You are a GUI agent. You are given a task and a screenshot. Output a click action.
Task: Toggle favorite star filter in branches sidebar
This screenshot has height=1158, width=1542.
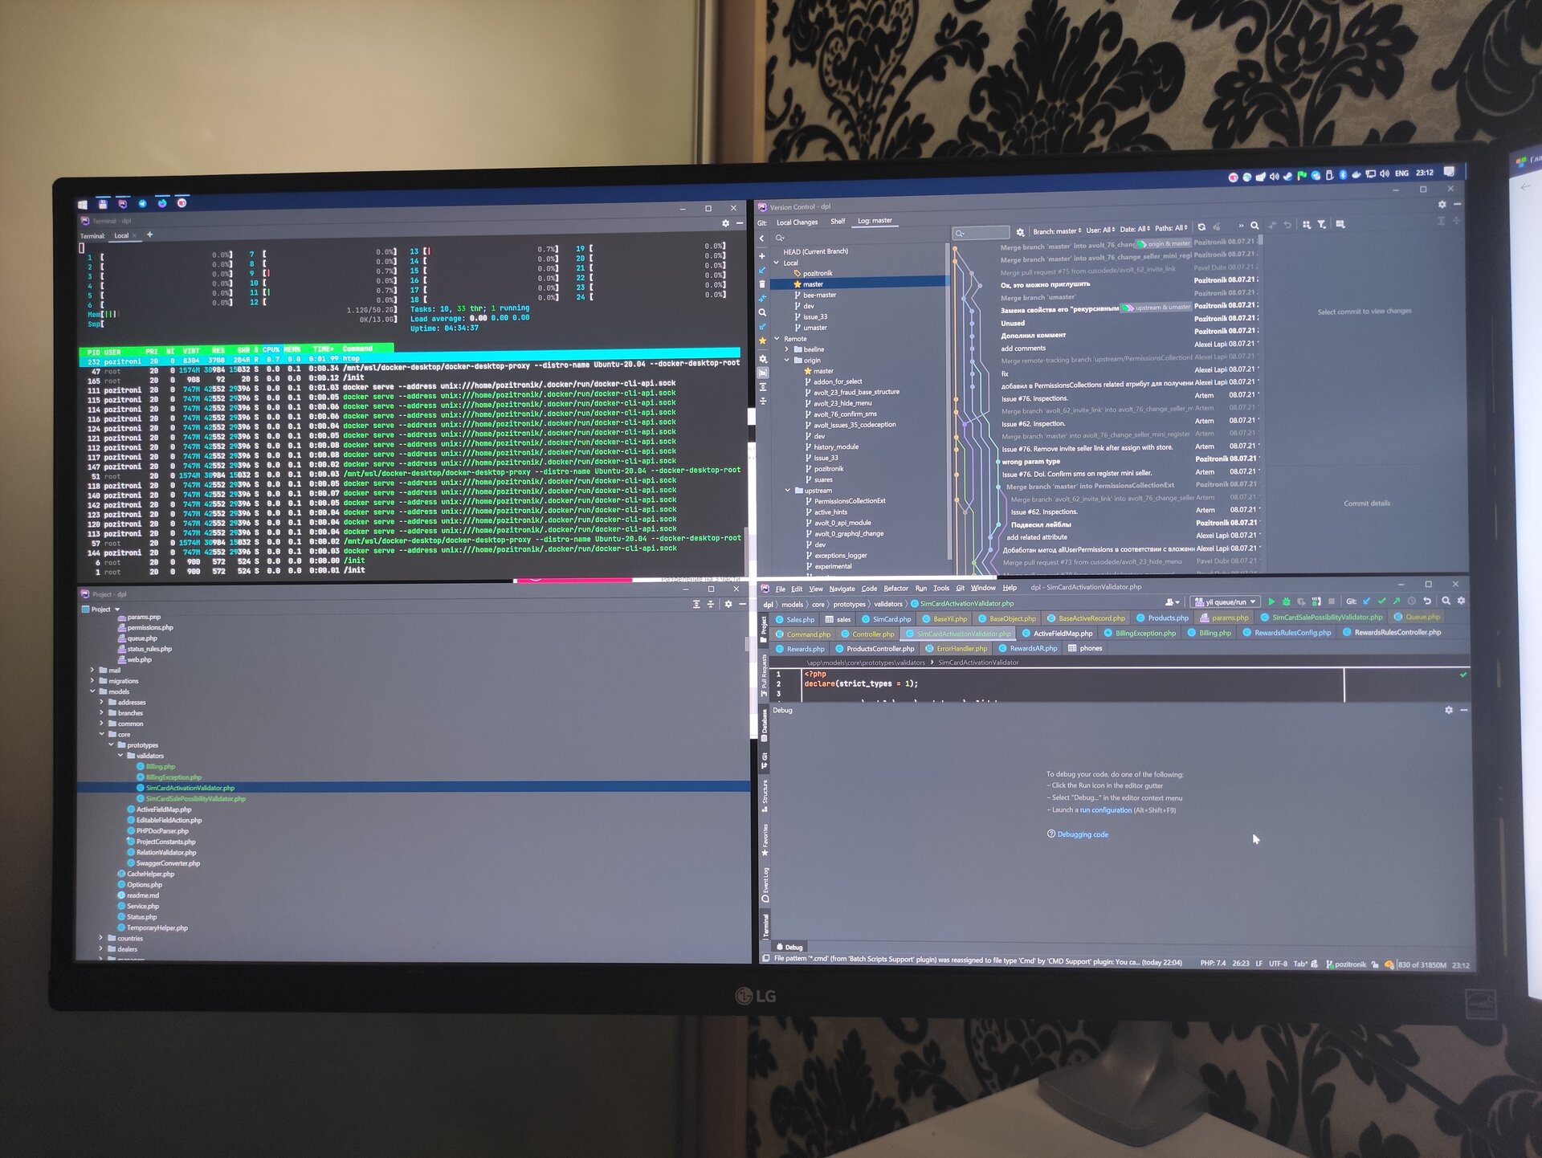[x=762, y=340]
